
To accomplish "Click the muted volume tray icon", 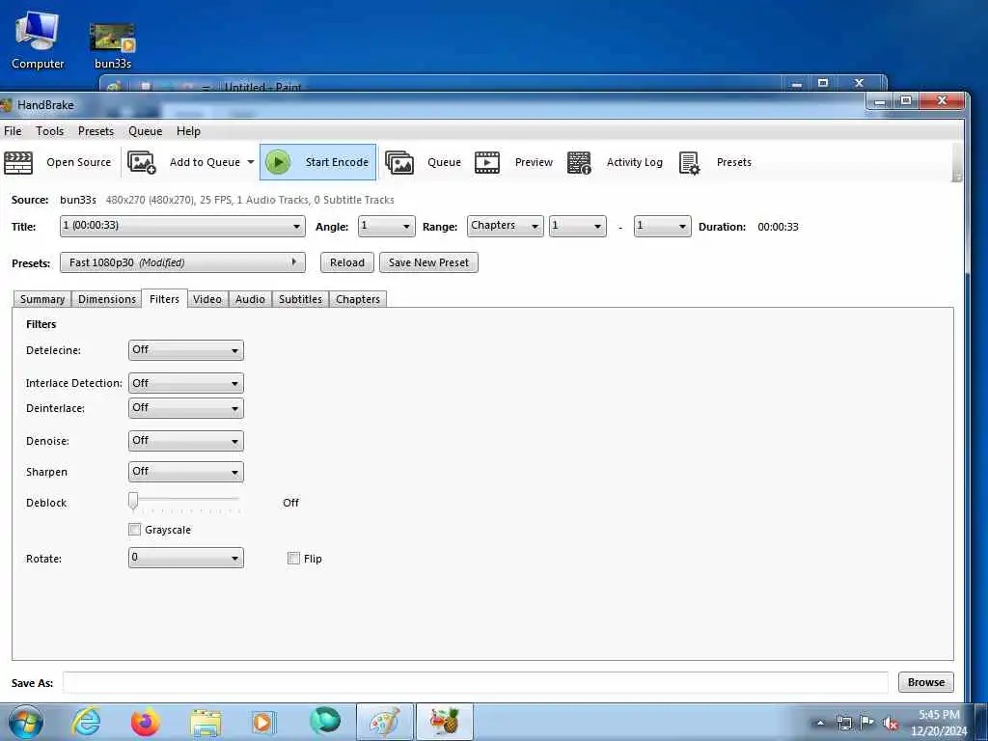I will [891, 724].
